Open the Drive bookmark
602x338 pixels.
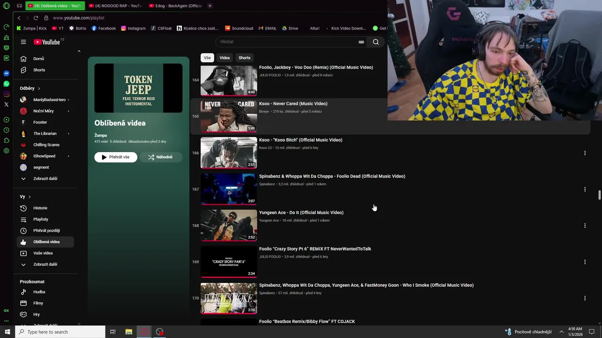(x=290, y=28)
